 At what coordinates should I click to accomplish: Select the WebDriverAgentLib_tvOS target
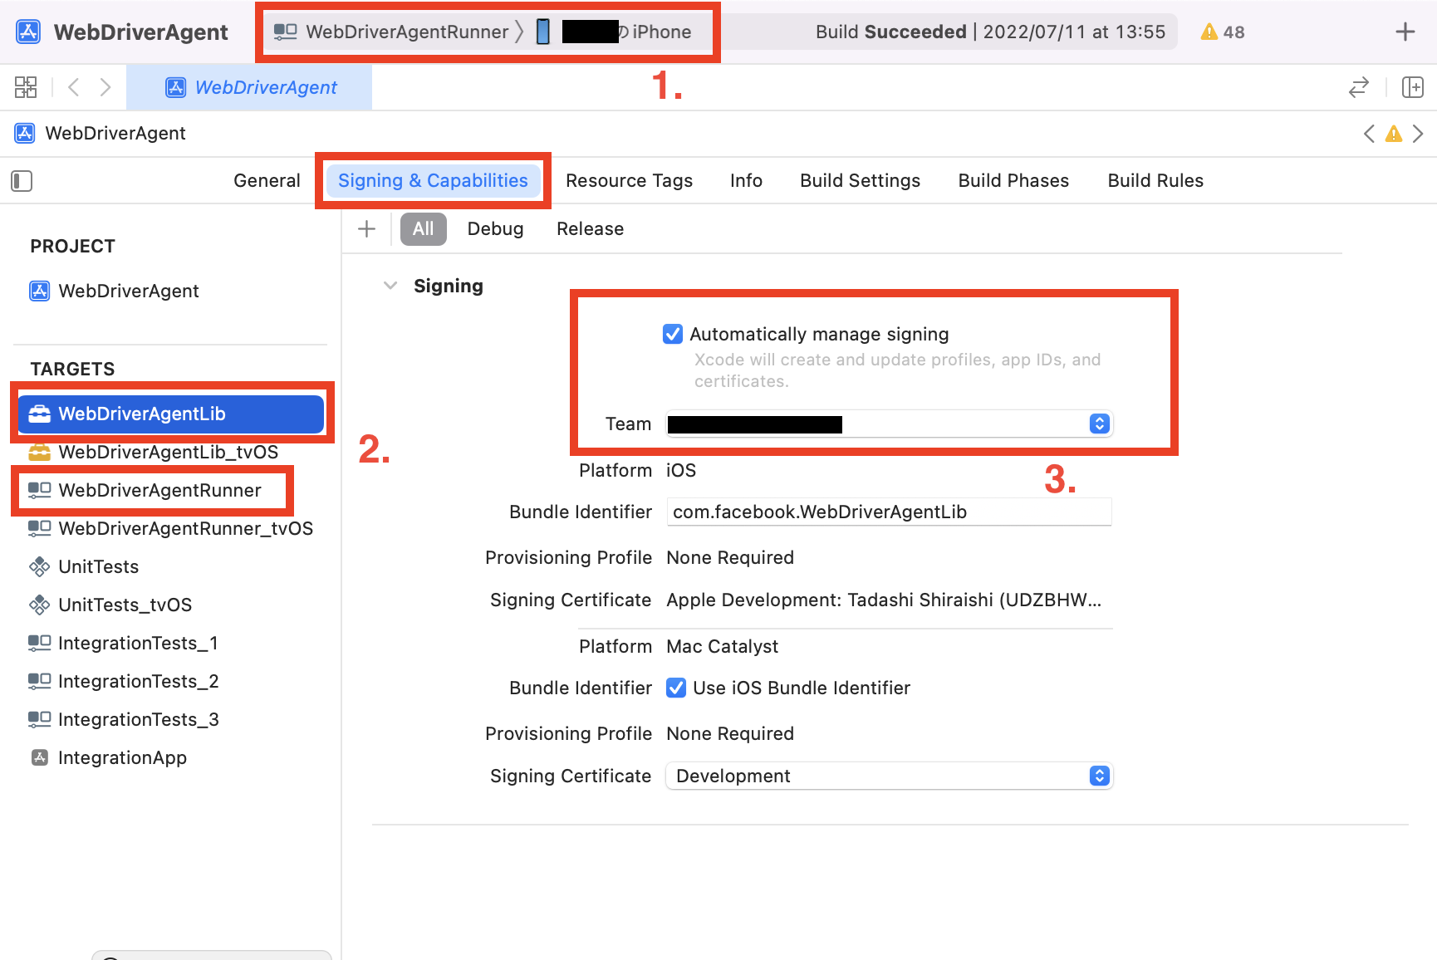(x=154, y=452)
